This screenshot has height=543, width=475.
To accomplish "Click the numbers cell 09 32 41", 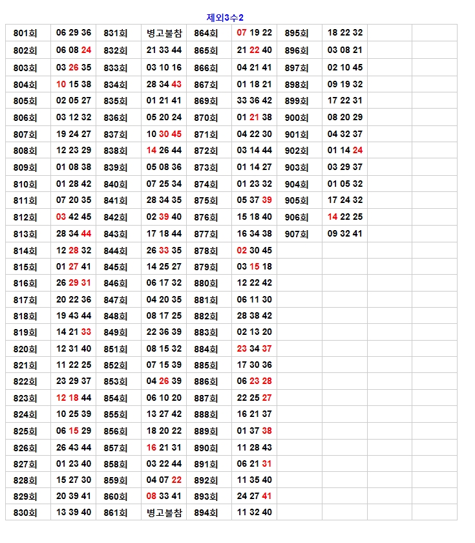I will click(345, 234).
